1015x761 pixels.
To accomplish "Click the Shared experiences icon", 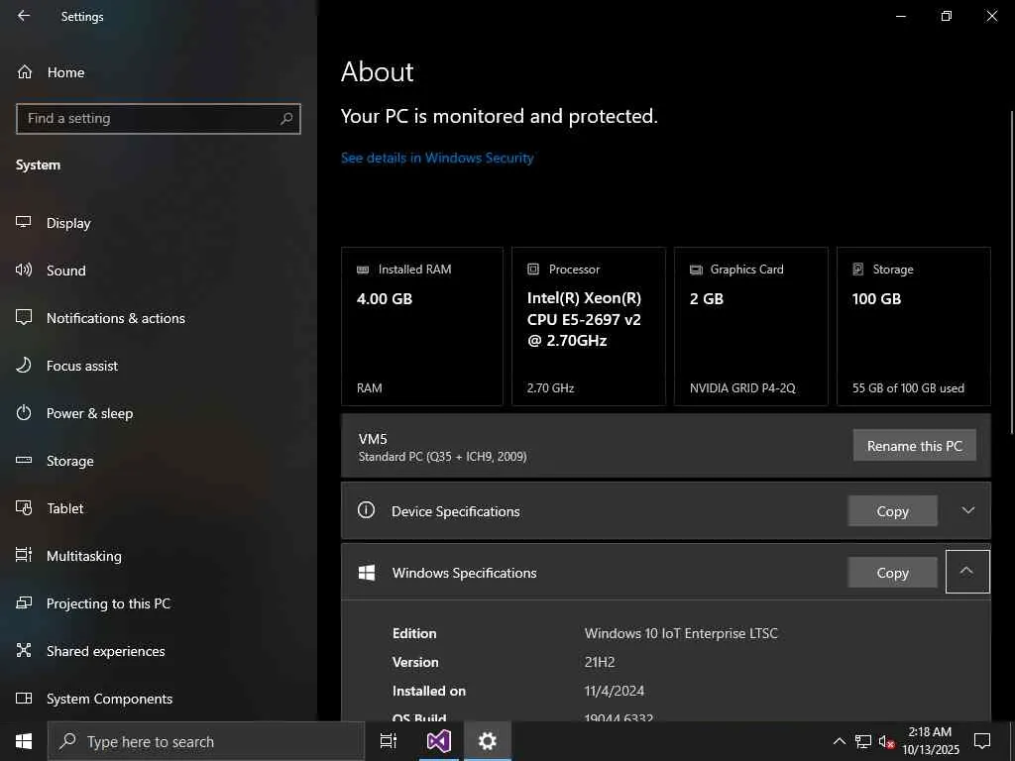I will [x=24, y=650].
